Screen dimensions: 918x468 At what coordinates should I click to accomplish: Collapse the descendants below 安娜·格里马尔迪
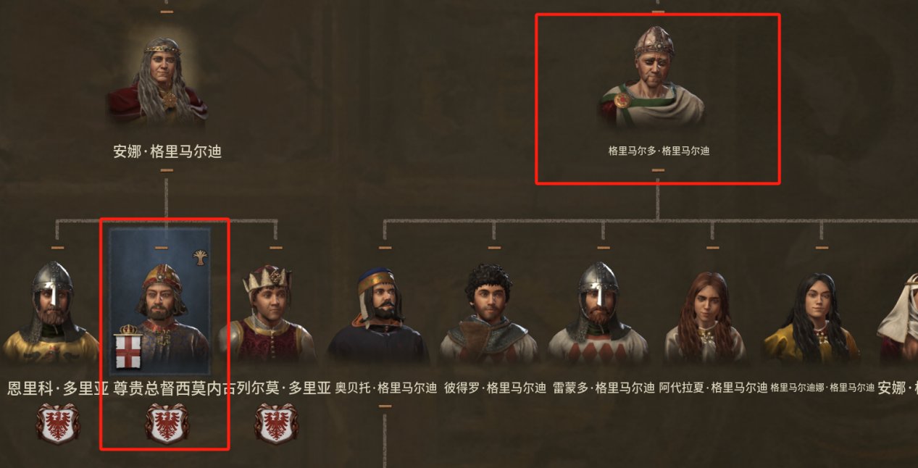coord(167,170)
